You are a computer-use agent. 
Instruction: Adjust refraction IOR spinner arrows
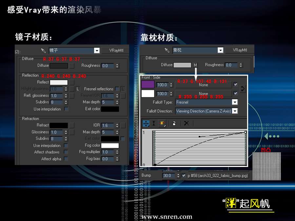coord(117,125)
